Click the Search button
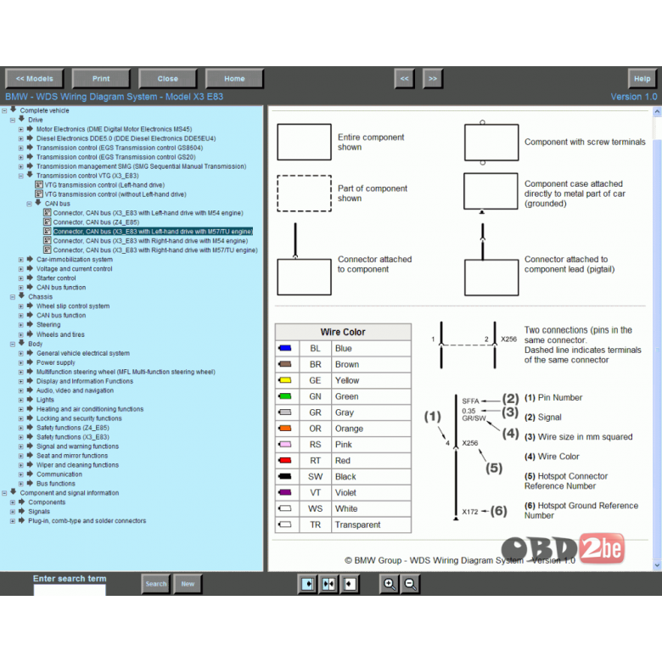The height and width of the screenshot is (662, 662). click(156, 584)
